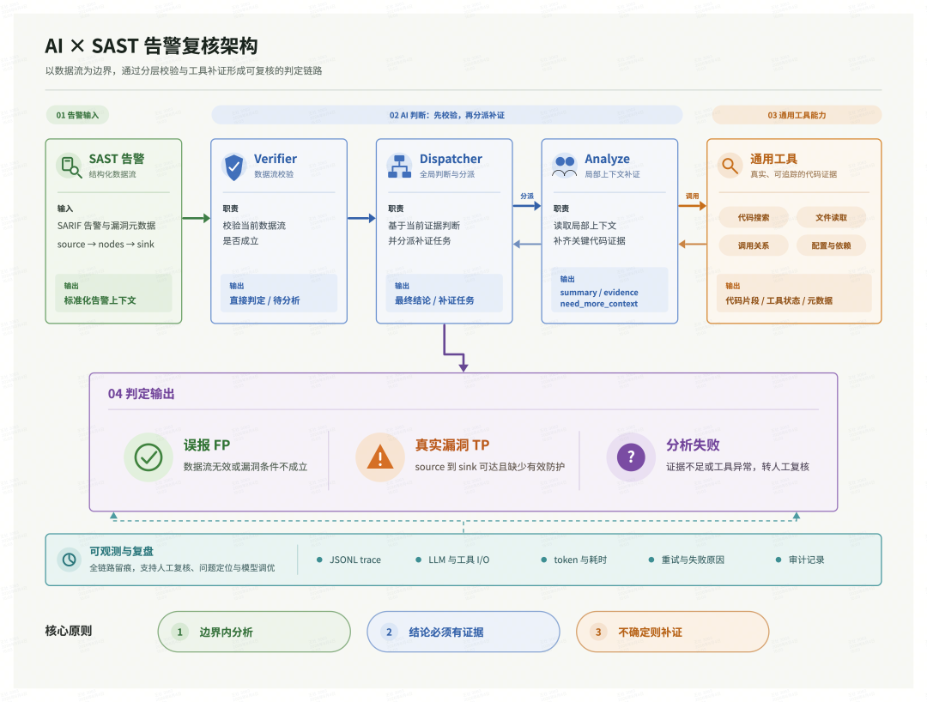The width and height of the screenshot is (927, 702).
Task: Click source 到 sink 可达且缺少有效防护 description
Action: coord(489,467)
